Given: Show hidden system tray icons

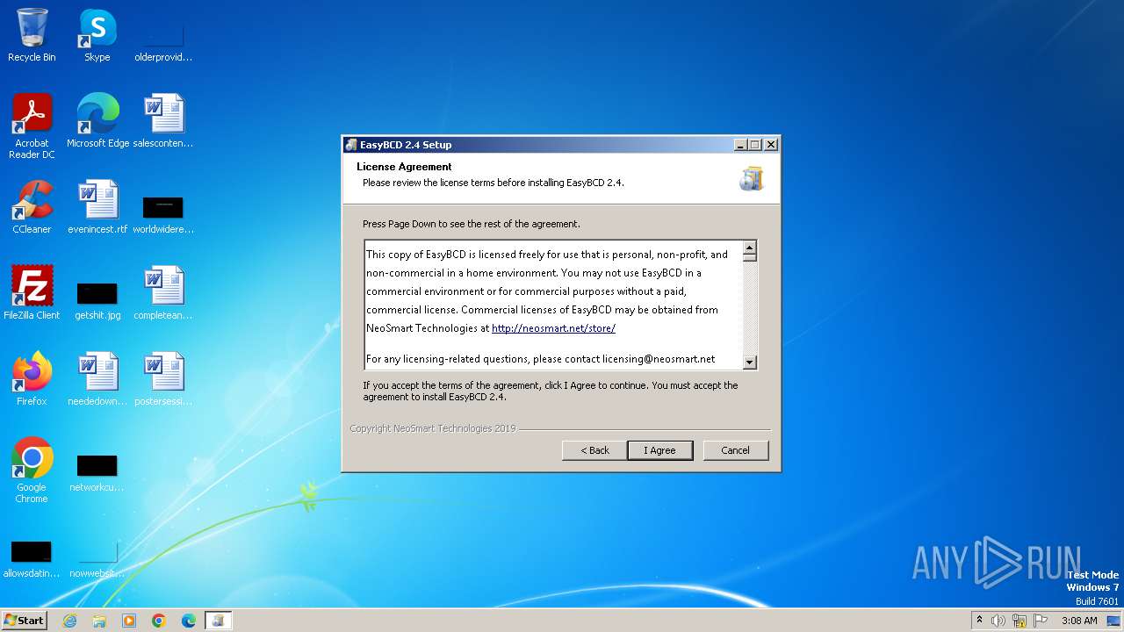Looking at the screenshot, I should pos(979,621).
